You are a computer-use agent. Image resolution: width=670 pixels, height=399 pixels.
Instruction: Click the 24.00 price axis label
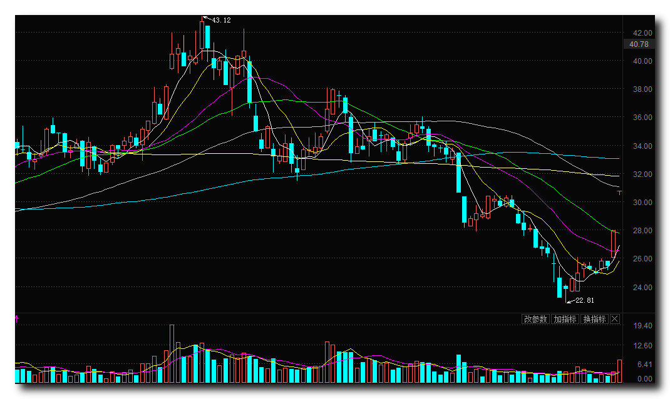point(642,287)
